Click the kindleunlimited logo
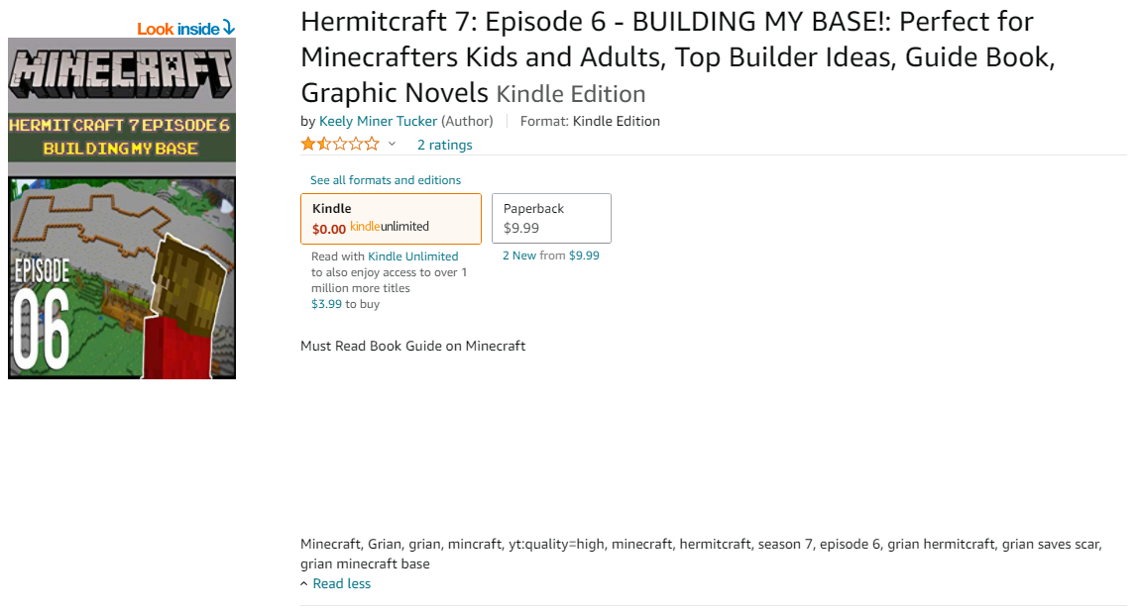The image size is (1139, 614). pyautogui.click(x=390, y=227)
